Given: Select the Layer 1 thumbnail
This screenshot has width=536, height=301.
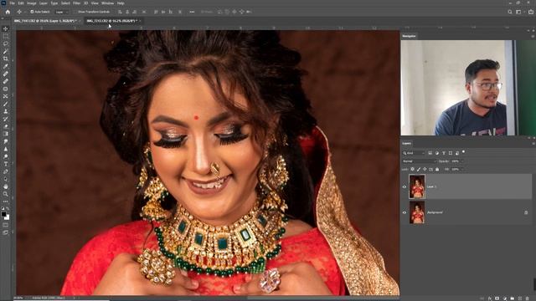Looking at the screenshot, I should point(417,186).
